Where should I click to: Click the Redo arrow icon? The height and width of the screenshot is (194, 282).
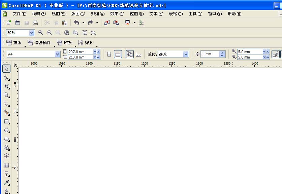[x=90, y=23]
